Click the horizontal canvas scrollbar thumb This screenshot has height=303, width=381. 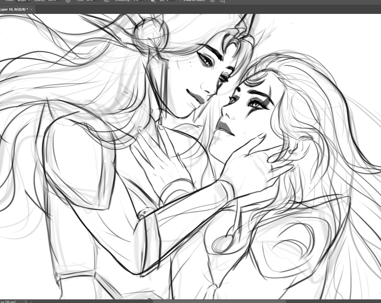click(219, 301)
